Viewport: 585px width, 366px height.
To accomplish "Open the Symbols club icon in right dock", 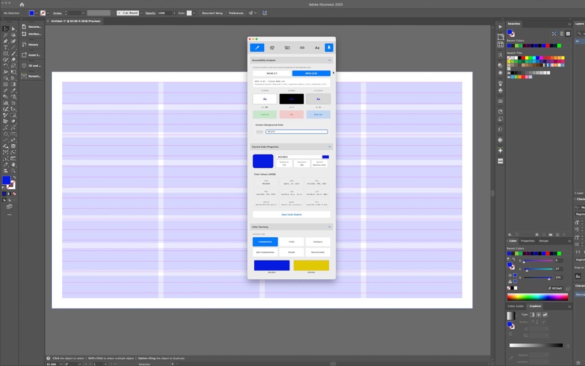I will click(x=500, y=91).
